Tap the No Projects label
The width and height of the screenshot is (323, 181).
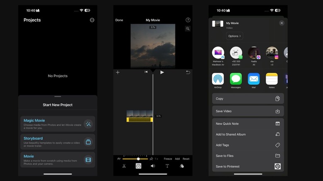point(58,76)
